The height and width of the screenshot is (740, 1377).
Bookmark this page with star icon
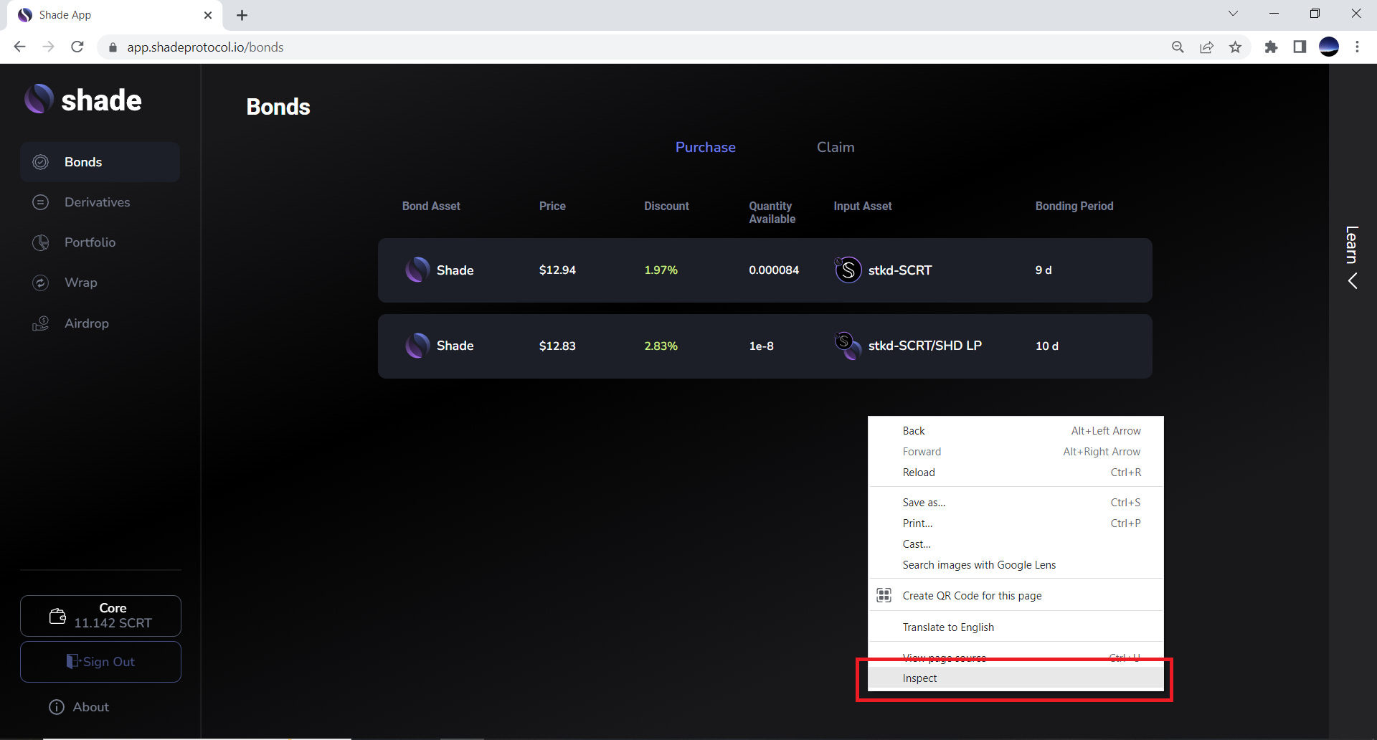(1235, 47)
